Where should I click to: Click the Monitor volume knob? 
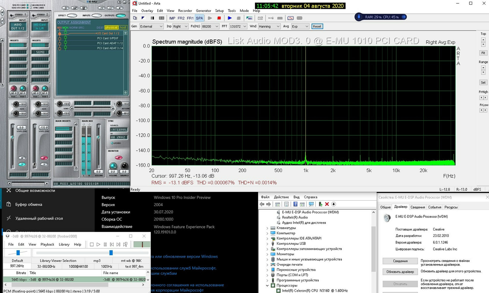tap(113, 166)
